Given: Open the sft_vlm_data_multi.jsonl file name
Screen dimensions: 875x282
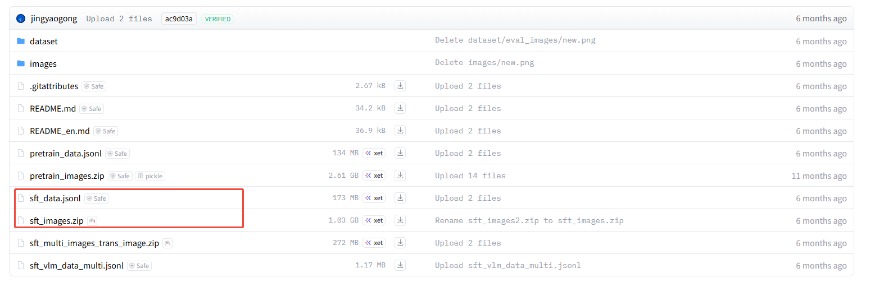Looking at the screenshot, I should [x=76, y=266].
